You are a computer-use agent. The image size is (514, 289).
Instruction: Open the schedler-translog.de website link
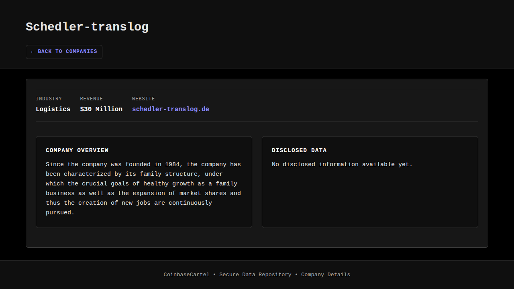click(x=170, y=109)
